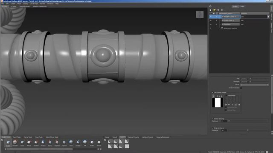Open the Mirror dropdown
This screenshot has width=273, height=153.
click(x=254, y=85)
